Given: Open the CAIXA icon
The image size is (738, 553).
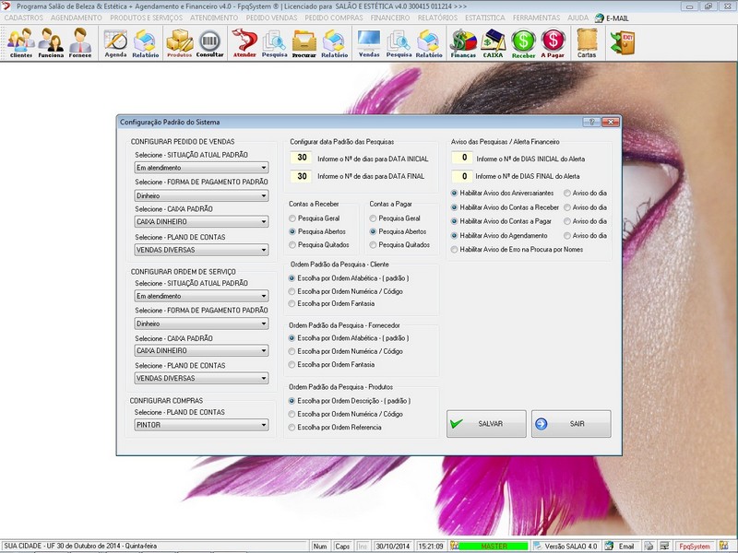Looking at the screenshot, I should pos(493,42).
